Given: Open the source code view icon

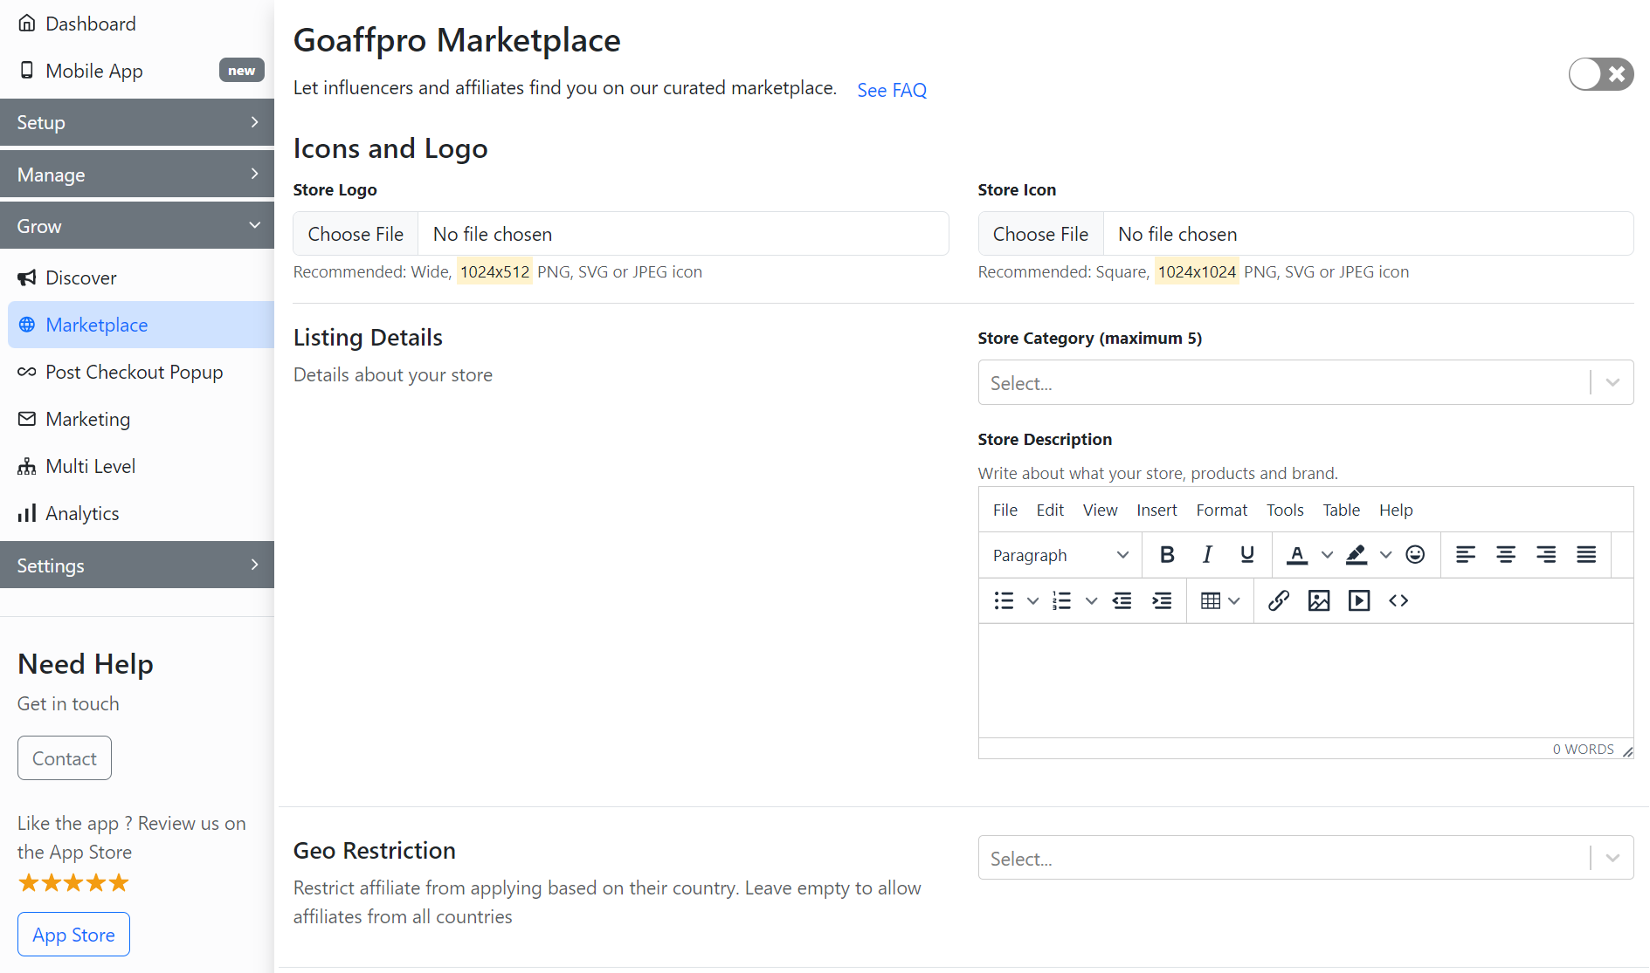Looking at the screenshot, I should point(1398,600).
